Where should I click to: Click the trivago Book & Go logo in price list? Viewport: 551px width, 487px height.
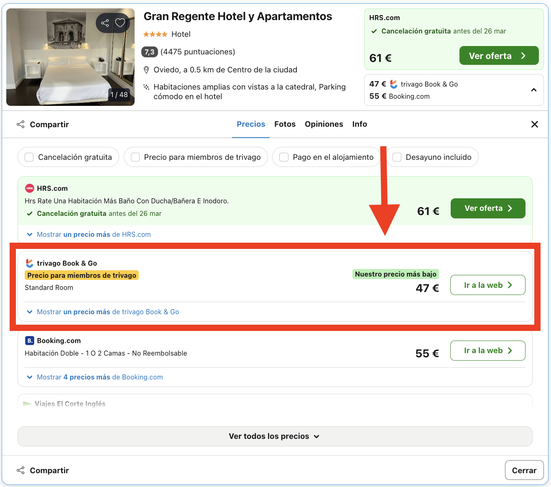tap(29, 263)
